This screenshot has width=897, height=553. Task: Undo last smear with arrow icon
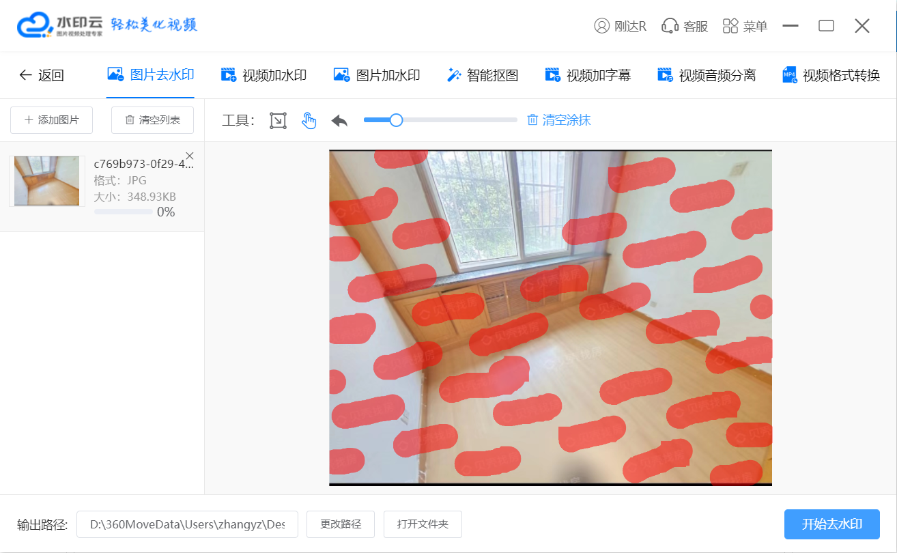point(339,121)
